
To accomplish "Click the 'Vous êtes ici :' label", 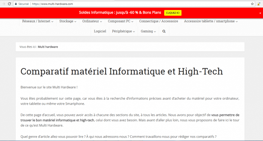I will [28, 47].
